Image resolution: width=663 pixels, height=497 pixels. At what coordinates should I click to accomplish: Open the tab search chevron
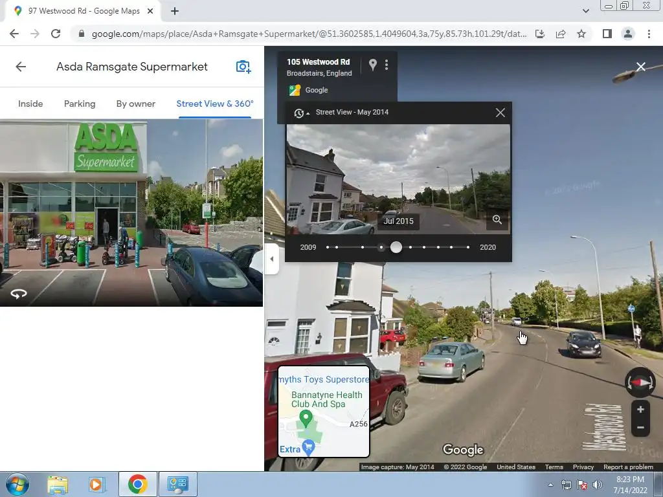click(x=585, y=11)
